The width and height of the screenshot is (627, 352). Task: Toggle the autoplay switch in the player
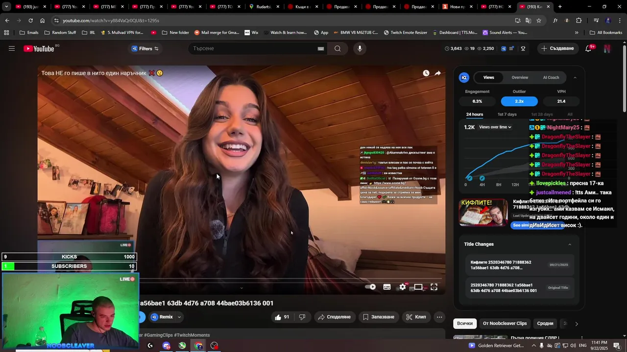[x=371, y=287]
